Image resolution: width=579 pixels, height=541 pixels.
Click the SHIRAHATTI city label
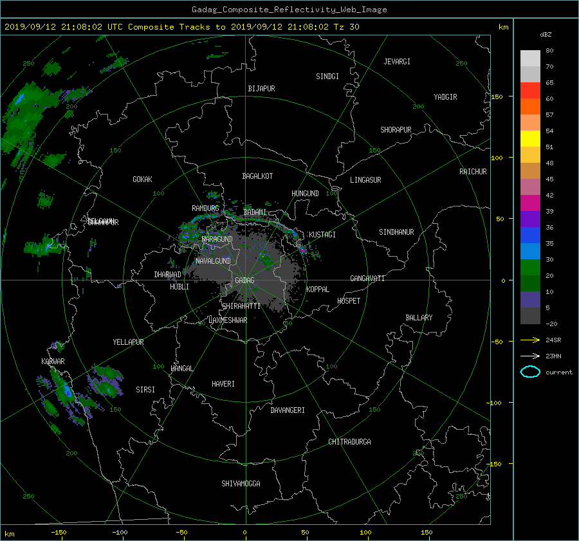[241, 306]
